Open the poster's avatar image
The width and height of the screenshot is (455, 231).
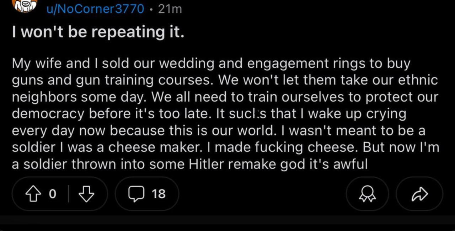pos(25,5)
